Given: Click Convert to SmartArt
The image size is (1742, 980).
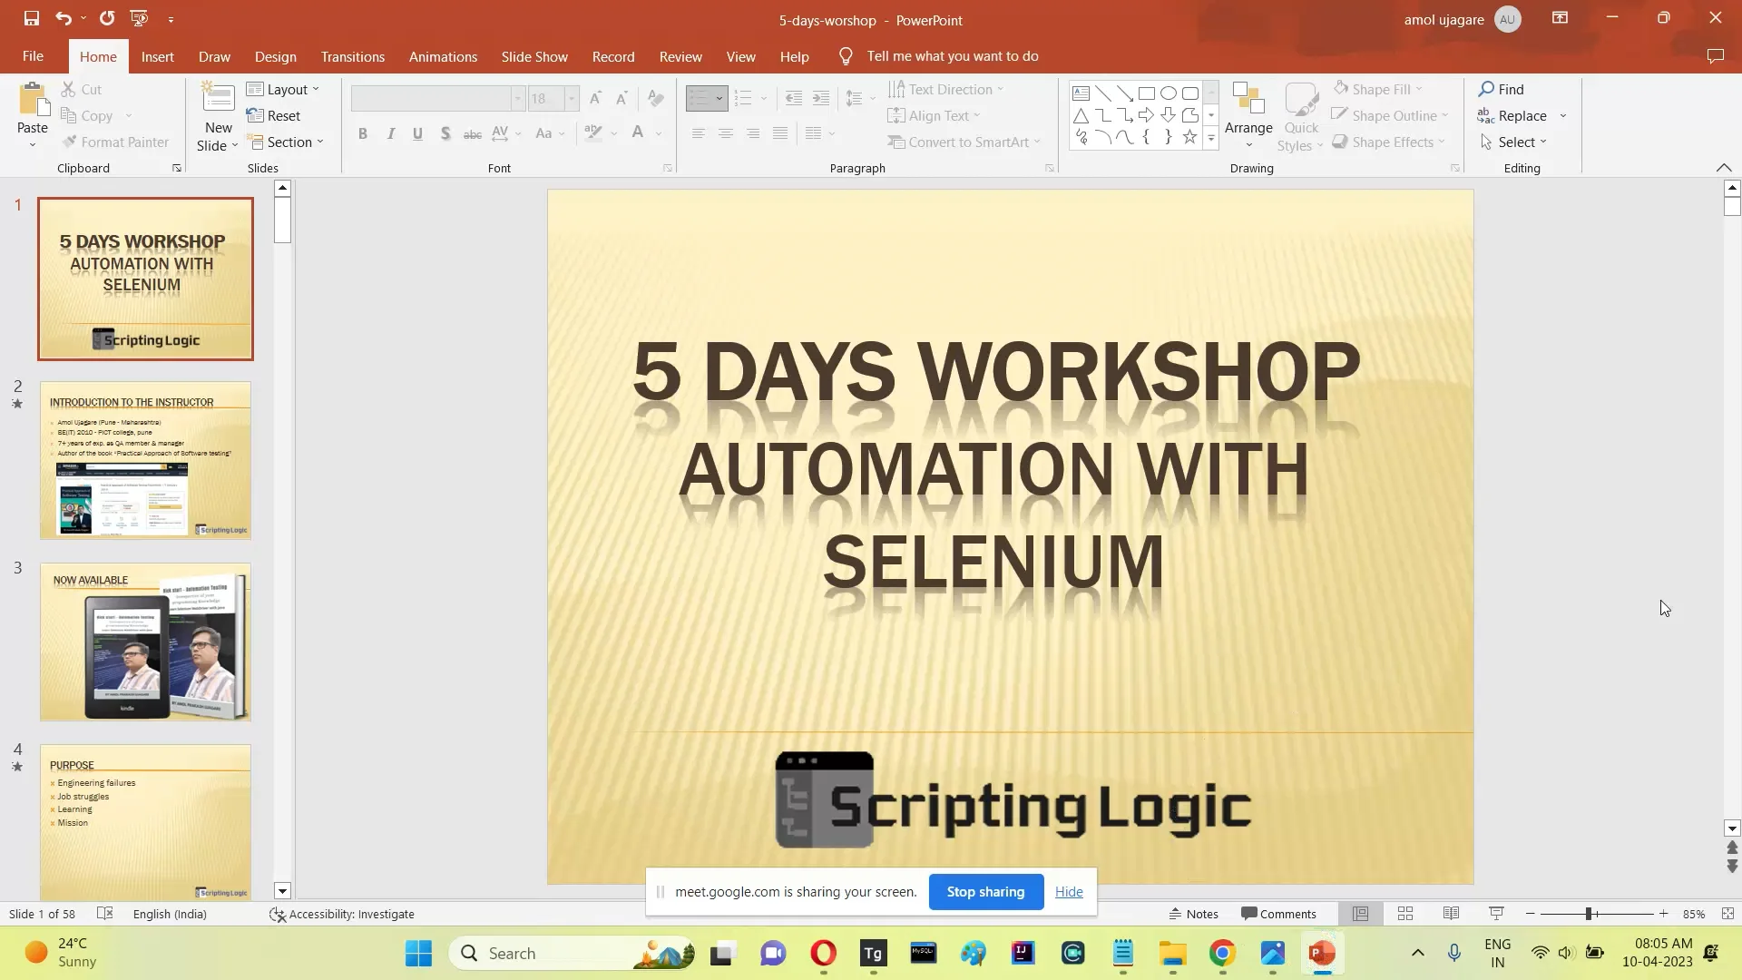Looking at the screenshot, I should coord(964,142).
